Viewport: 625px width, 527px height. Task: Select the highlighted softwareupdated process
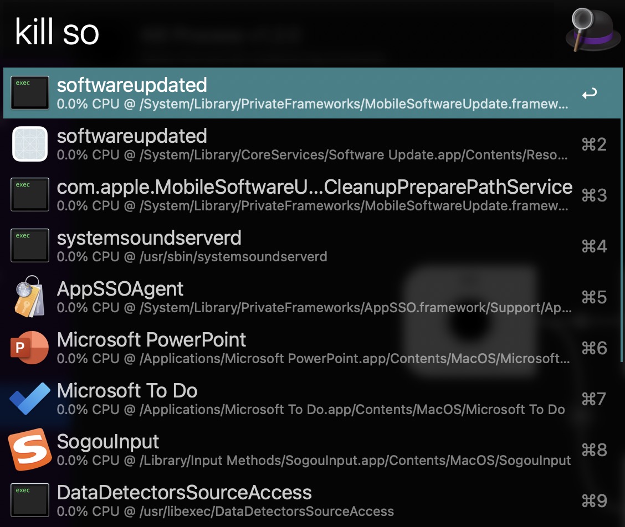312,93
